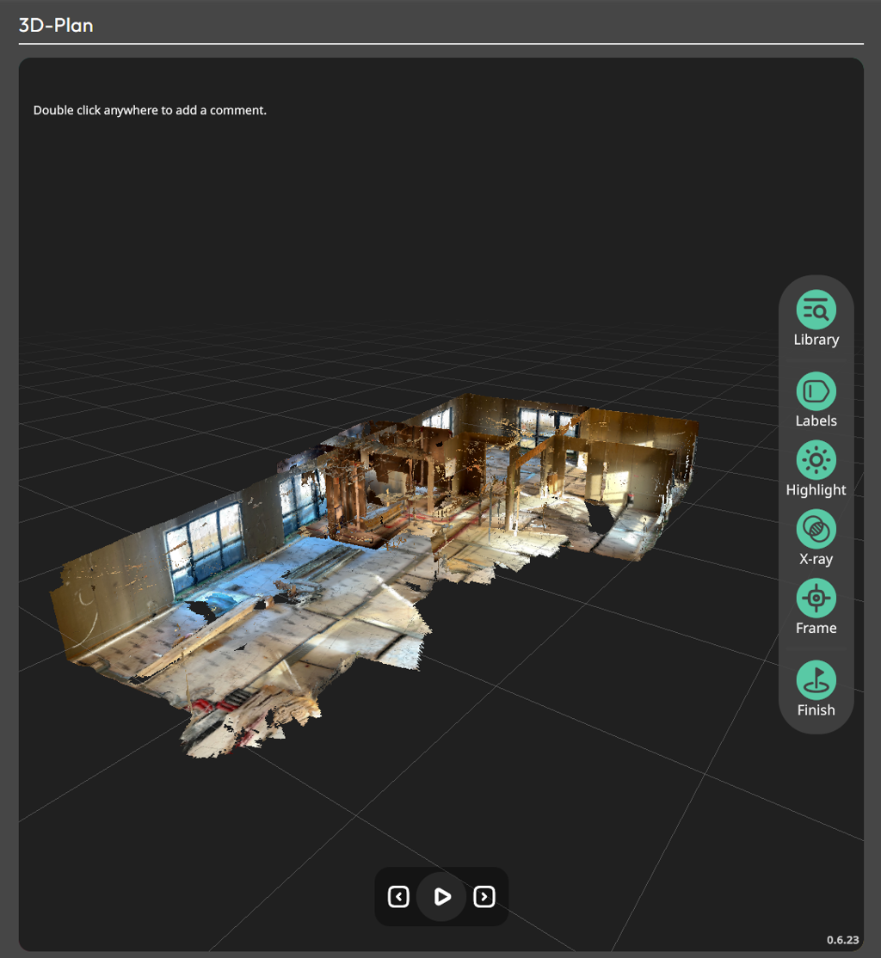The width and height of the screenshot is (881, 958).
Task: Open the Library search icon
Action: 816,310
